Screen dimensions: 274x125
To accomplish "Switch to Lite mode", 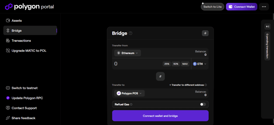I will [212, 7].
